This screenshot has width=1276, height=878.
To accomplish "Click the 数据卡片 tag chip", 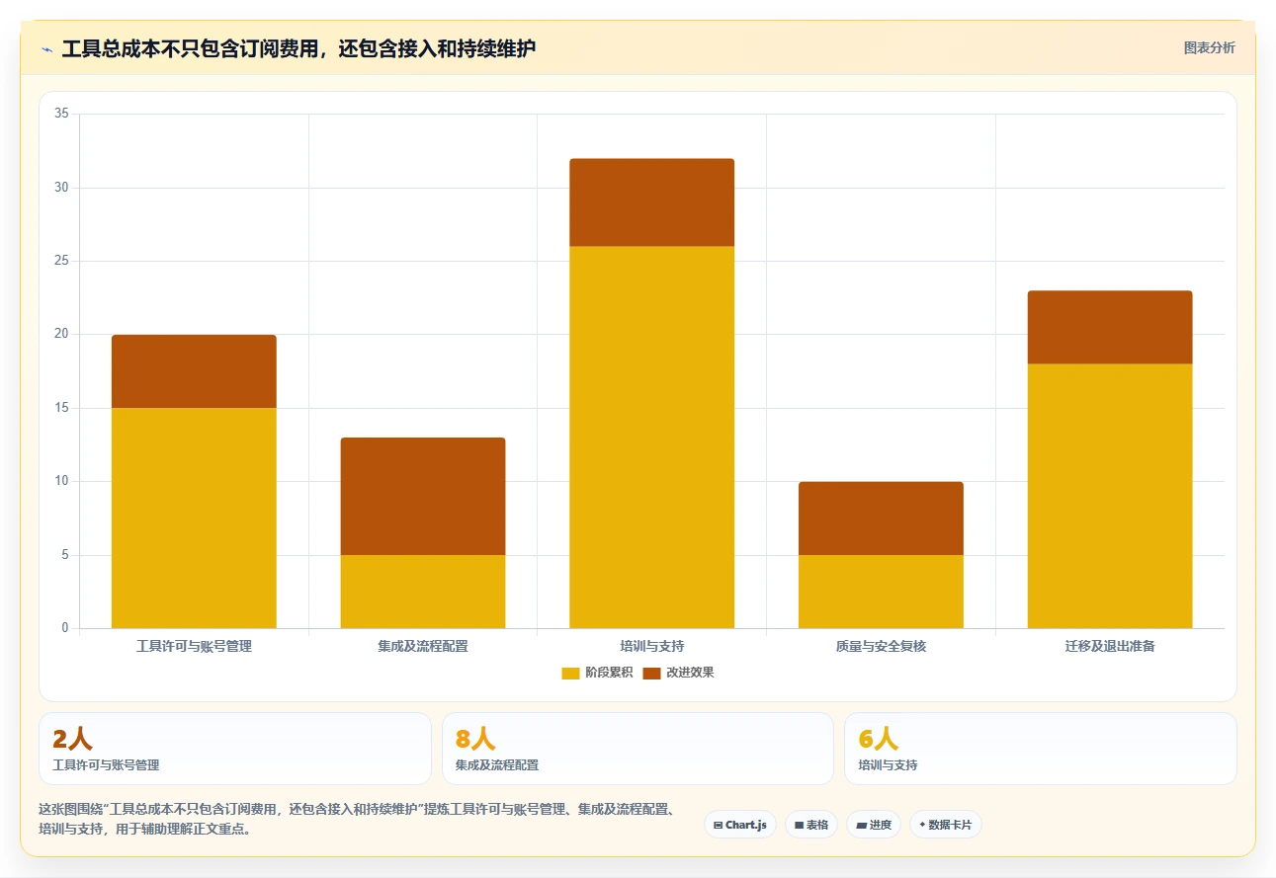I will click(x=946, y=825).
